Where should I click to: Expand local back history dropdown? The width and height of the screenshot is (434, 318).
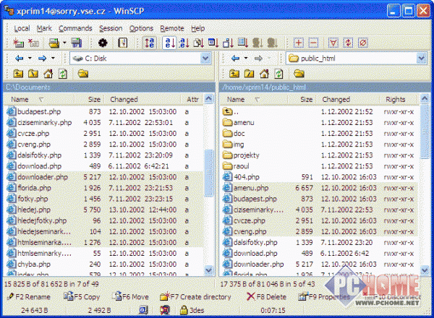(30, 59)
